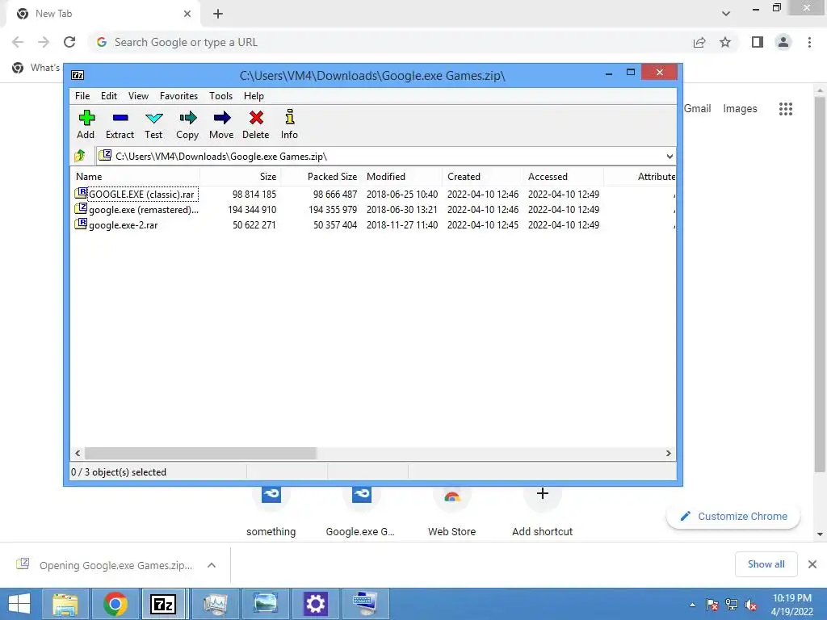Sort by the Accessed column
The width and height of the screenshot is (827, 620).
[563, 177]
